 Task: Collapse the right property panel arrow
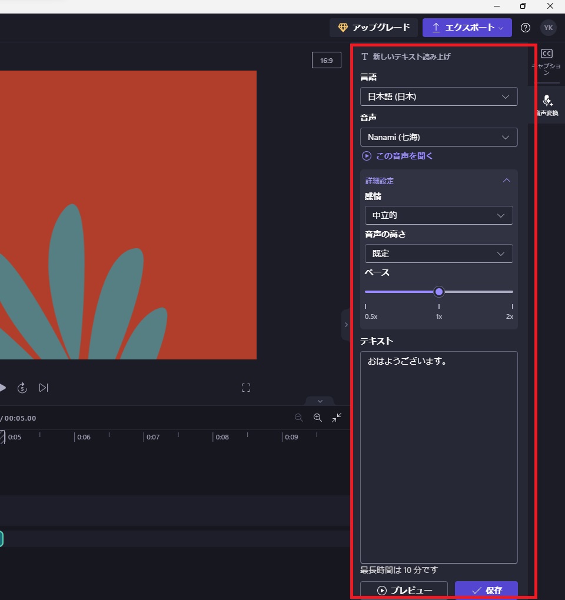coord(346,325)
